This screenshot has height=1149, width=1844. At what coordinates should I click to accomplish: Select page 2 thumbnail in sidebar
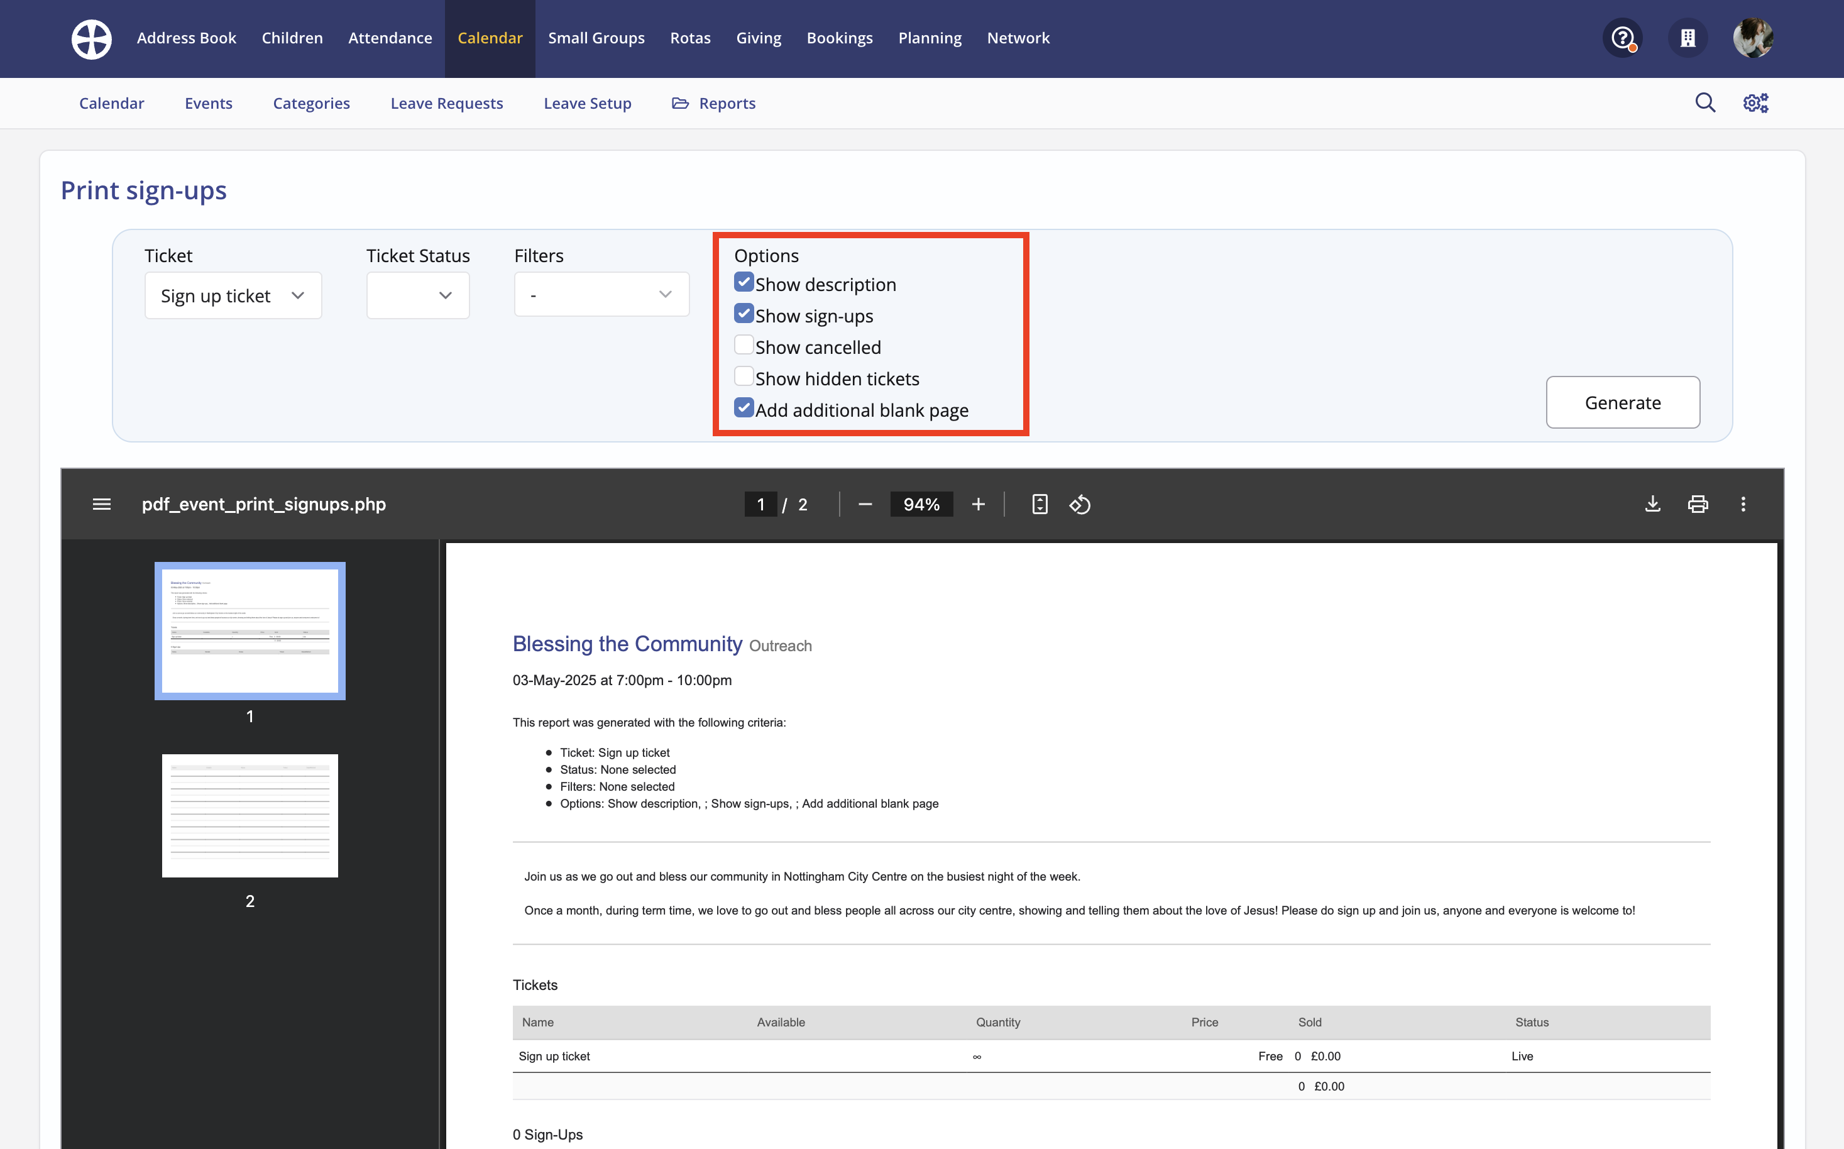[x=250, y=815]
